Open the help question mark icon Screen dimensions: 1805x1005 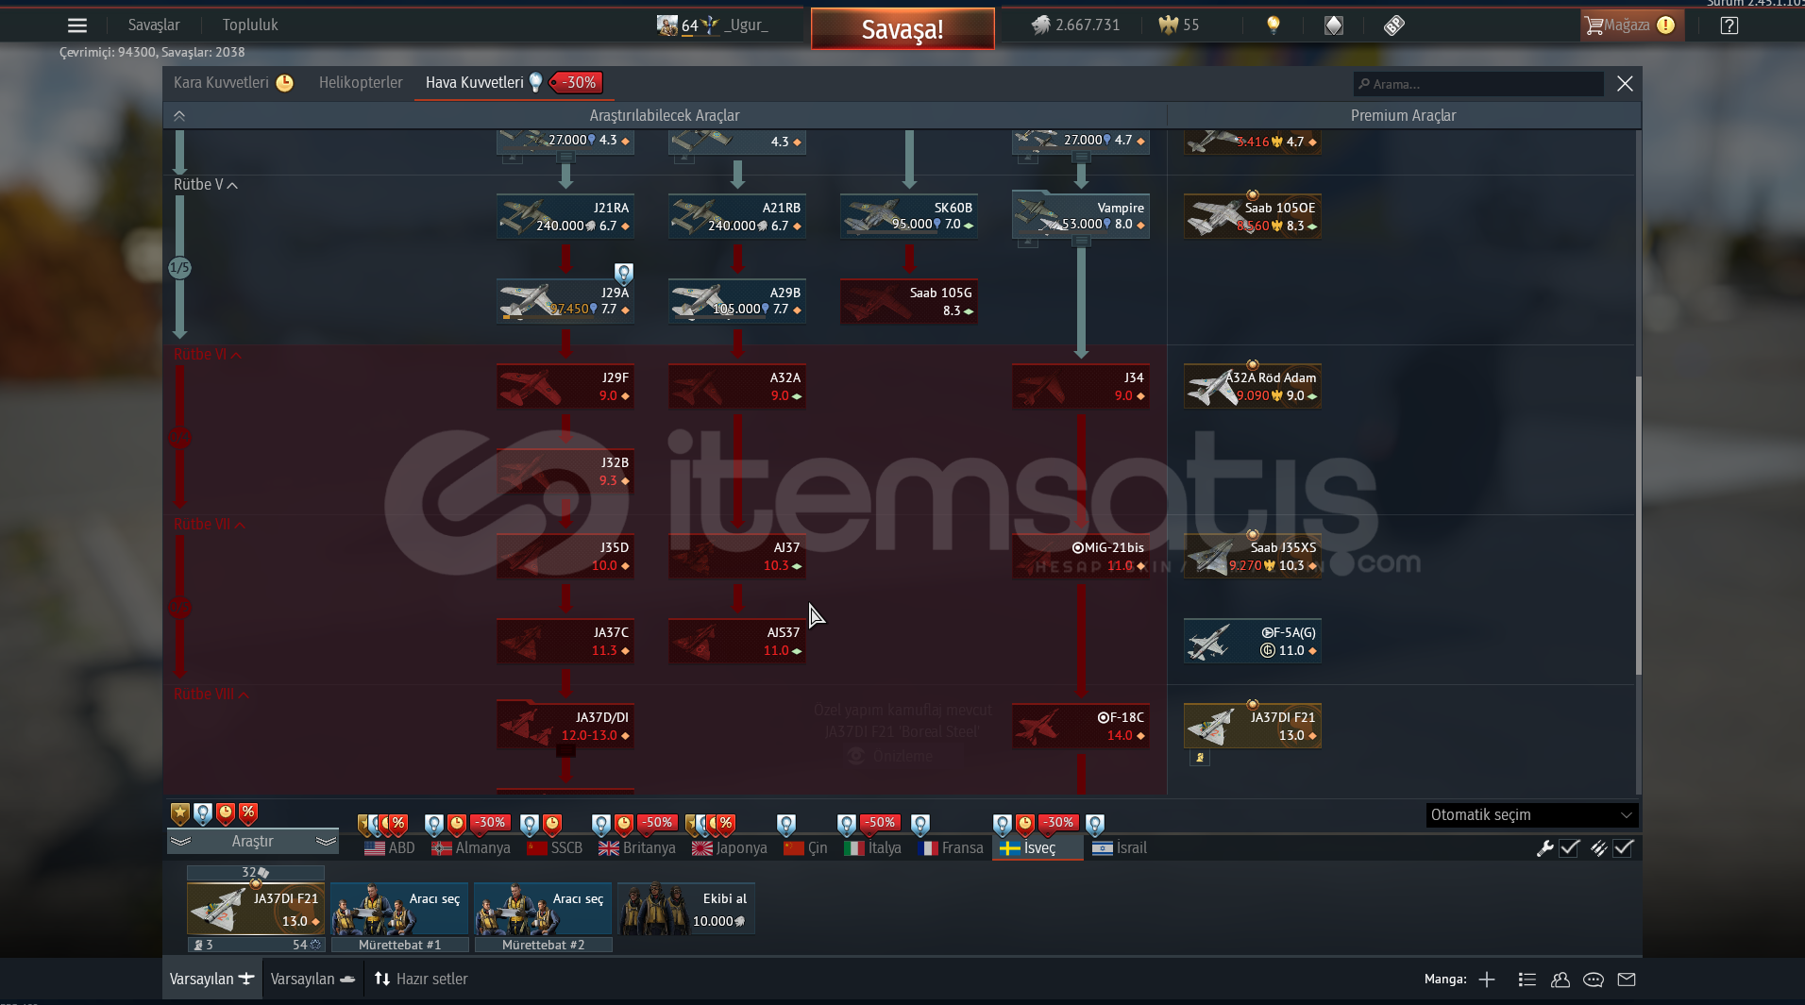(x=1729, y=25)
